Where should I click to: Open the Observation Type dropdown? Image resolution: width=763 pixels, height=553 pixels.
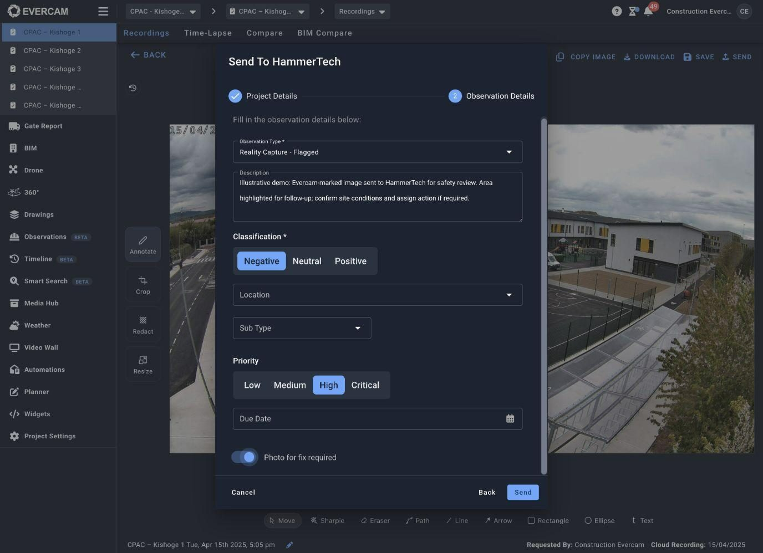point(377,152)
